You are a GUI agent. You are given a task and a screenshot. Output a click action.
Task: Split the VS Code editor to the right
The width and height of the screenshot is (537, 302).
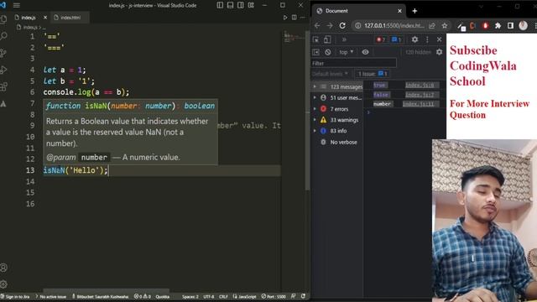(x=295, y=18)
